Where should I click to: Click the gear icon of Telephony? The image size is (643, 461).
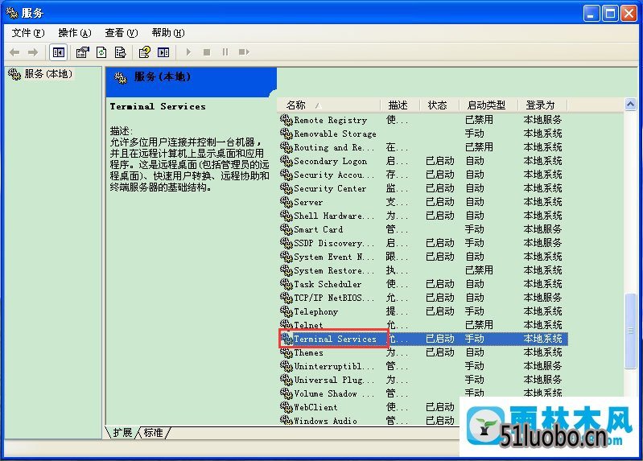point(286,311)
